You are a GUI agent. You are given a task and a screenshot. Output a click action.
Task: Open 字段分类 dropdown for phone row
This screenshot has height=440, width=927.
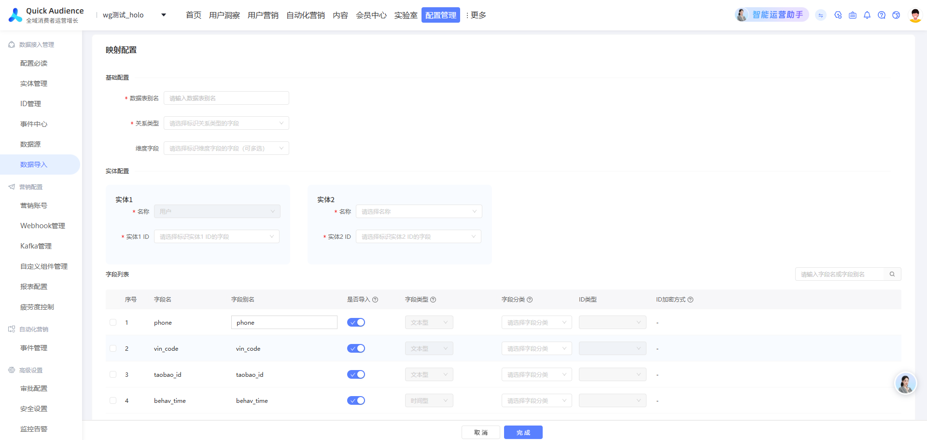[x=537, y=322]
